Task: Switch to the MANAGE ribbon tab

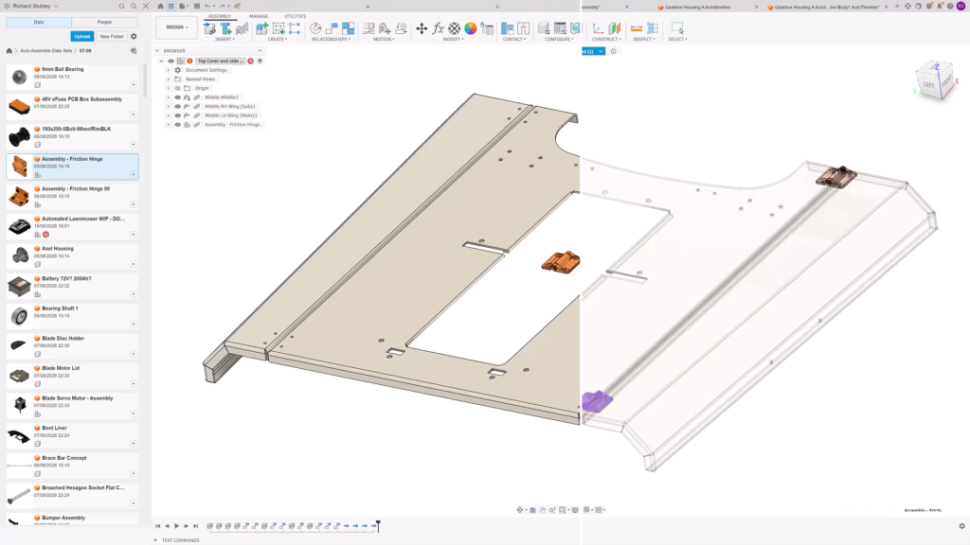Action: [259, 16]
